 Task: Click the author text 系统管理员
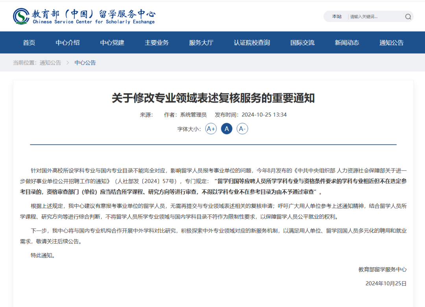[193, 115]
